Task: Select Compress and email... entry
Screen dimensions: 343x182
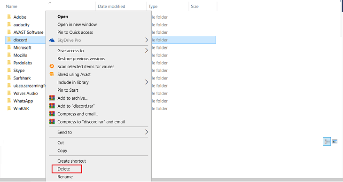Action: 78,114
